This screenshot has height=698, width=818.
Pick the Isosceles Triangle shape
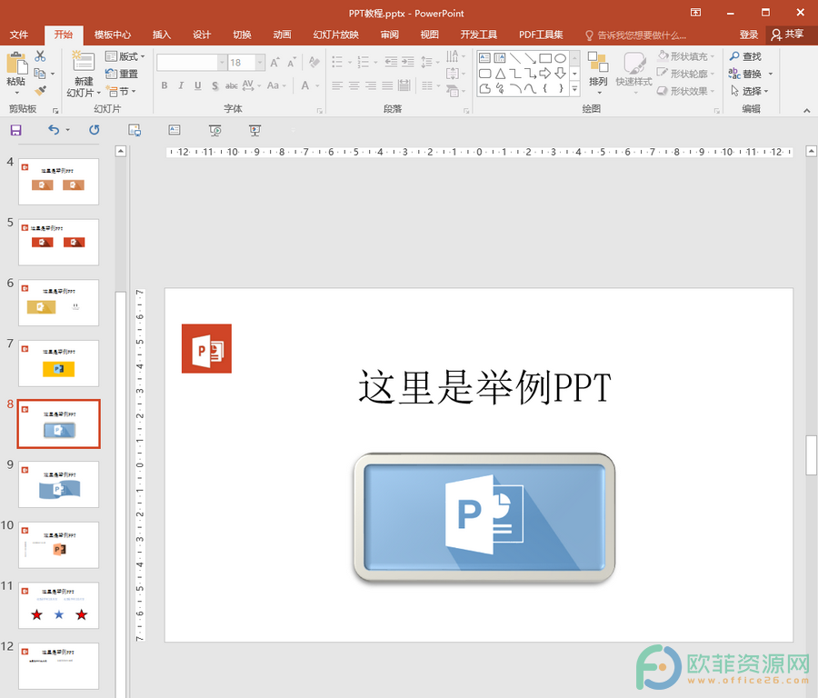point(500,74)
